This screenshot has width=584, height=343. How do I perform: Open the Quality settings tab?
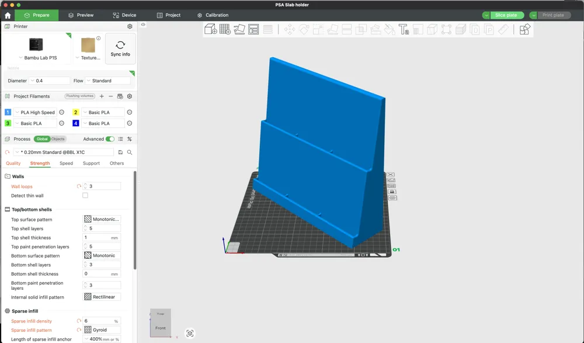tap(13, 163)
